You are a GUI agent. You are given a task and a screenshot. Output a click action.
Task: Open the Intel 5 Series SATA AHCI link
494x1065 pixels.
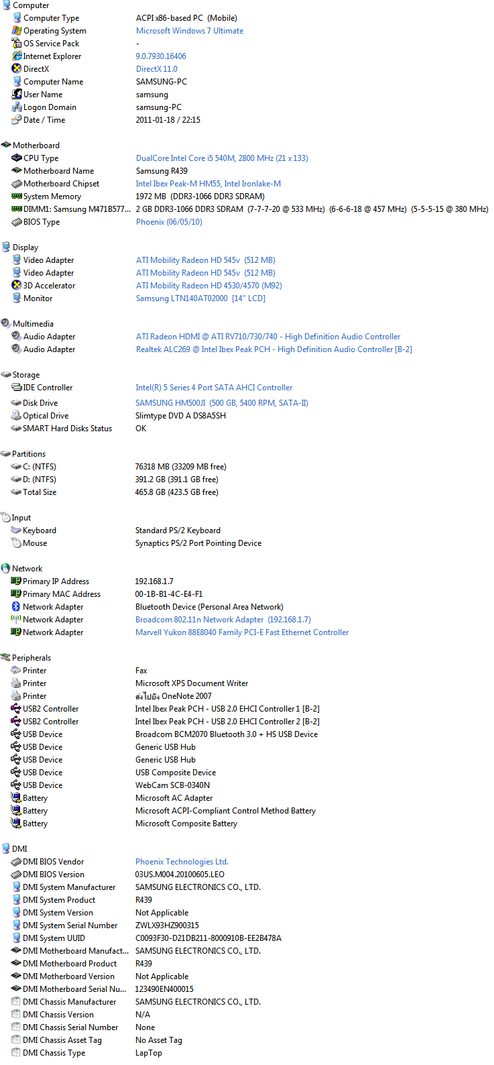coord(214,388)
